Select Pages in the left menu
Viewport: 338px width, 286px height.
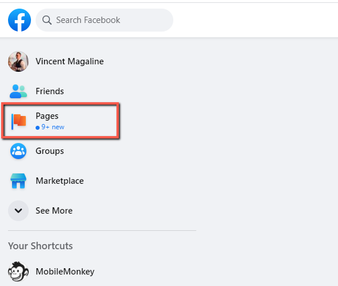click(x=47, y=116)
